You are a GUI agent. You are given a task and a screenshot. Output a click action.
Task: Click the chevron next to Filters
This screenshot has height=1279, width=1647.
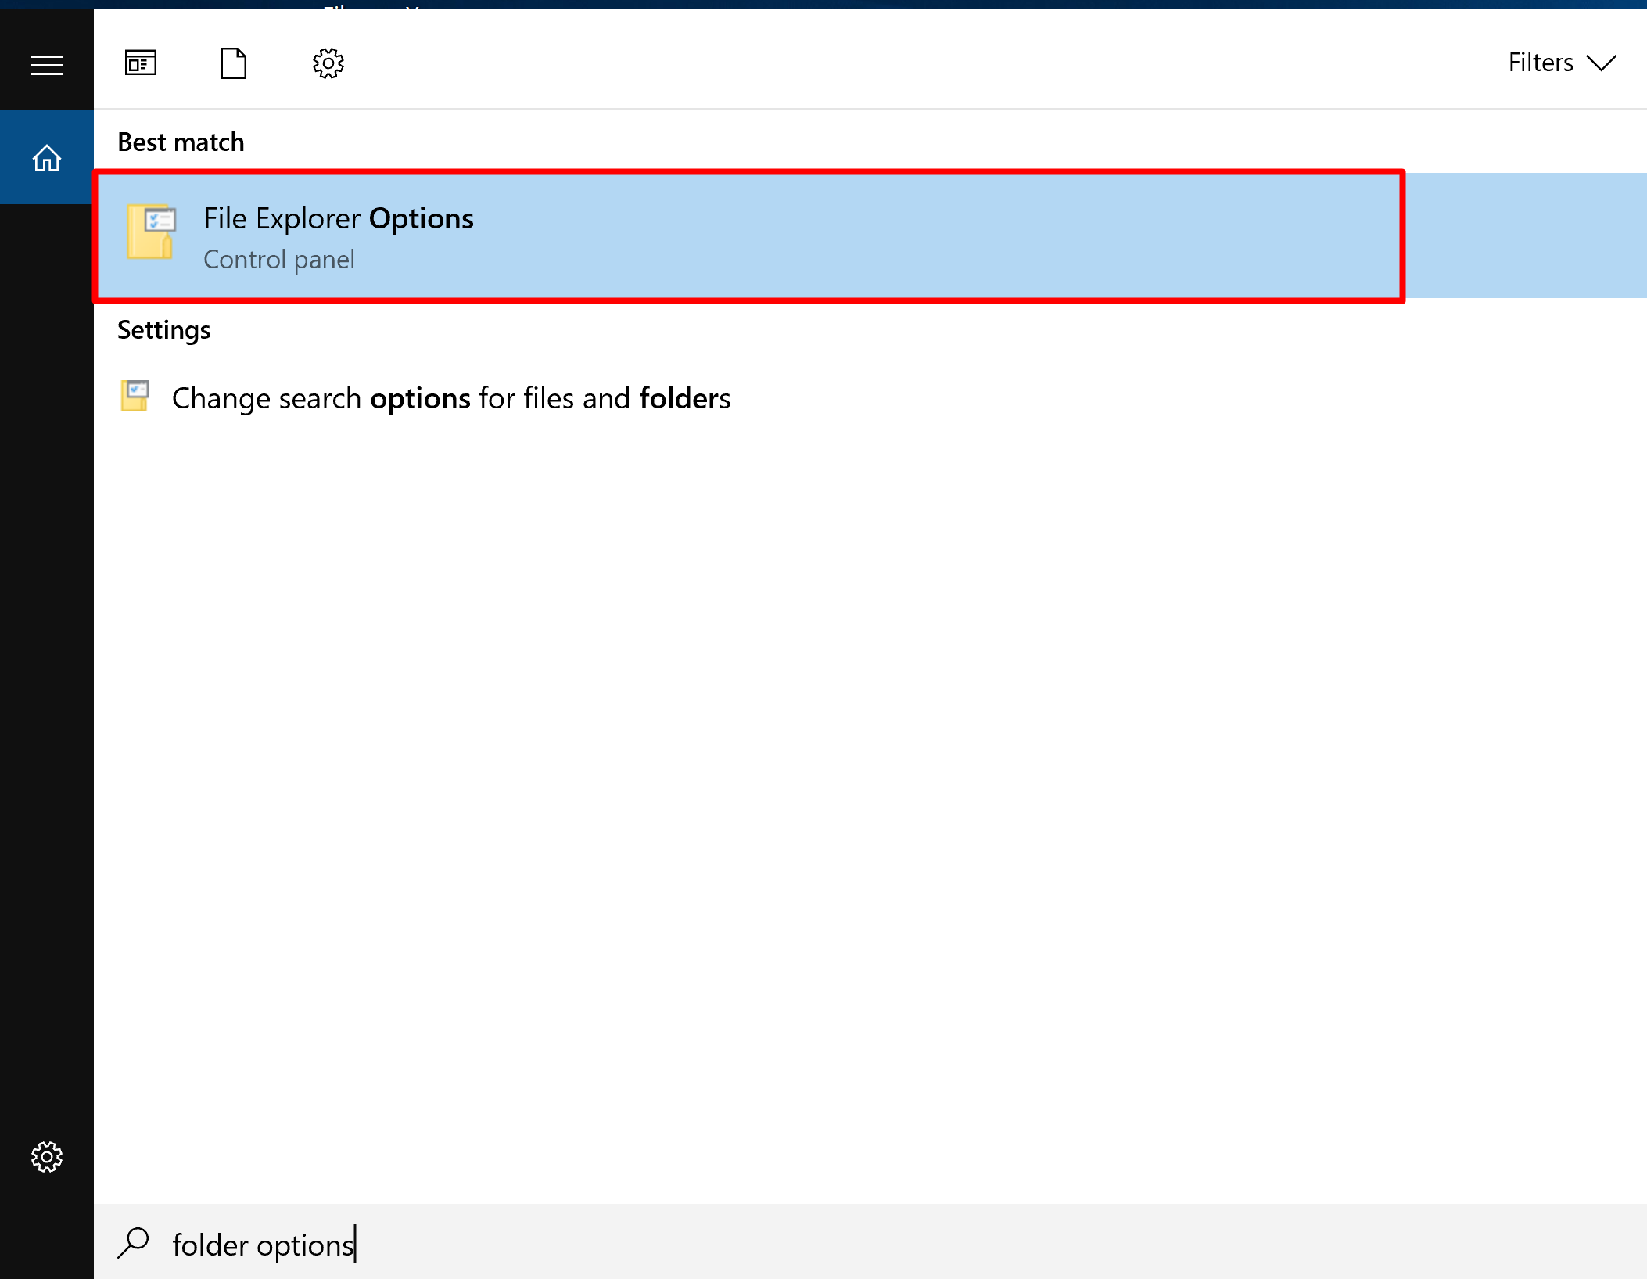[1602, 63]
